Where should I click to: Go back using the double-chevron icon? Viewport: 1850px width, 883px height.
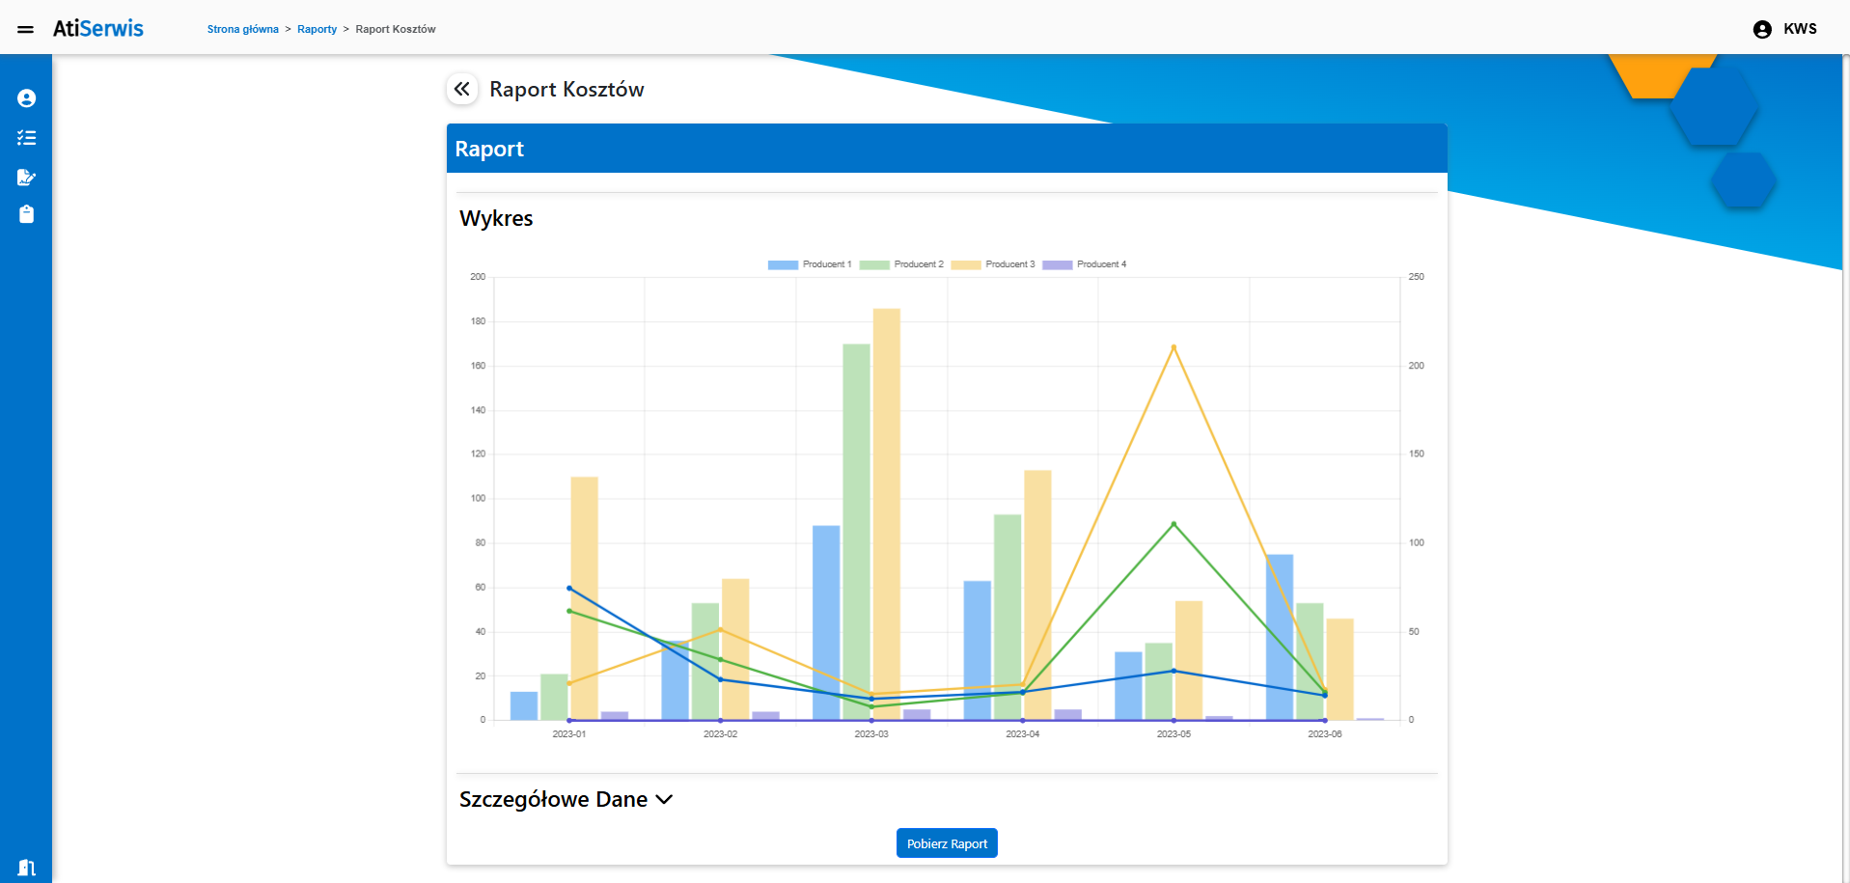click(462, 89)
